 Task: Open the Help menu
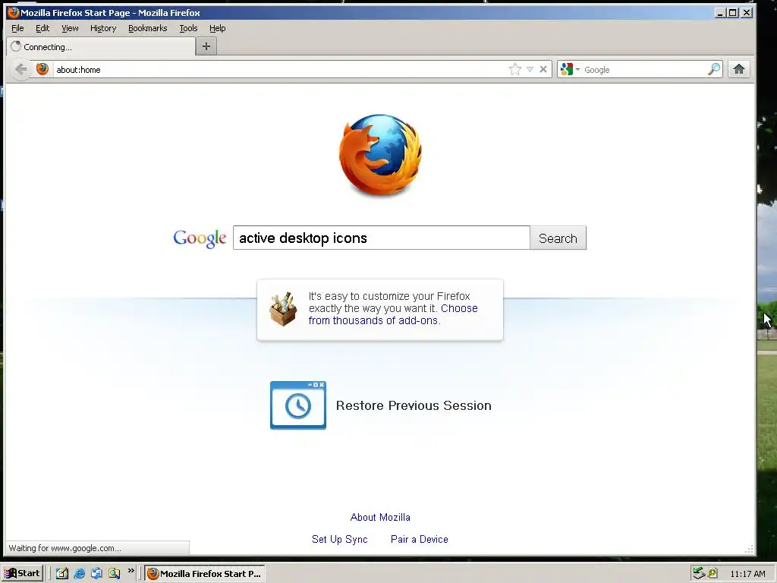click(218, 28)
